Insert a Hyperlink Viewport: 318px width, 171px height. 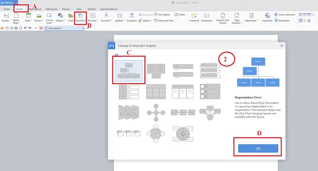pyautogui.click(x=268, y=17)
